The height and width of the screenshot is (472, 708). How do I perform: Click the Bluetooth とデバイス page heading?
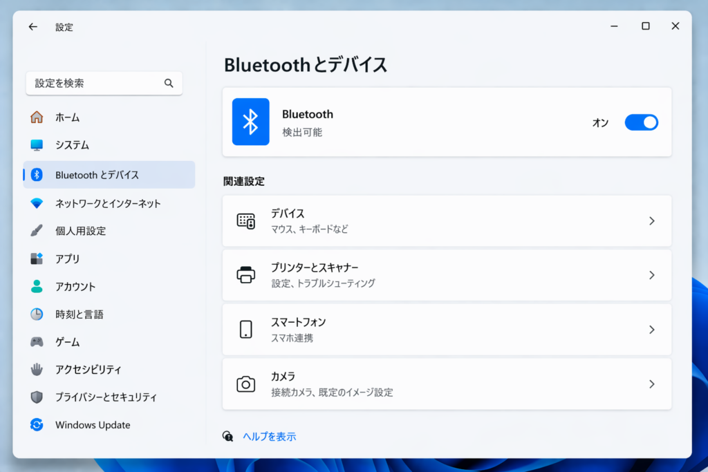coord(306,64)
